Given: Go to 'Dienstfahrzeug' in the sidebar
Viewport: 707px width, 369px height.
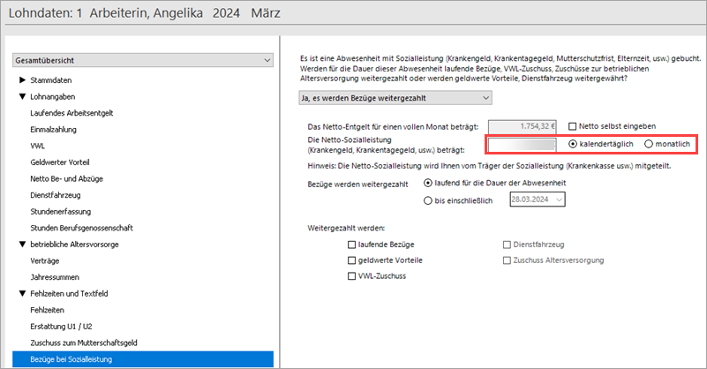Looking at the screenshot, I should click(x=56, y=195).
